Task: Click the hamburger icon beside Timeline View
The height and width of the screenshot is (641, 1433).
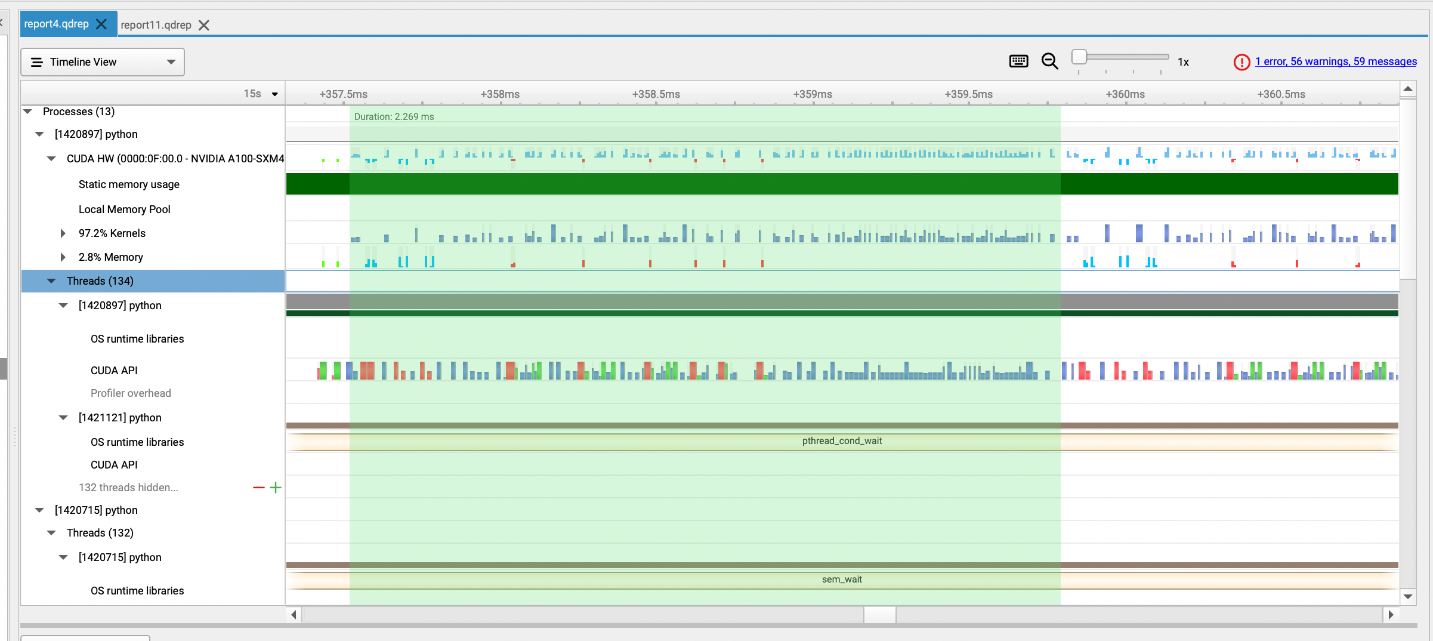Action: 36,61
